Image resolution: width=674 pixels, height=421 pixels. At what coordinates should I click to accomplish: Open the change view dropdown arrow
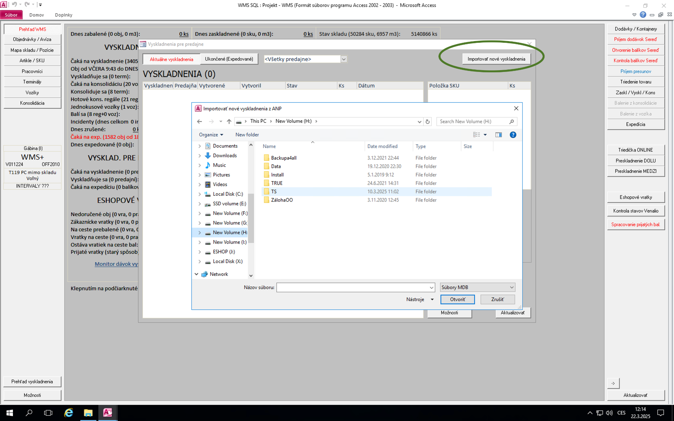coord(485,135)
